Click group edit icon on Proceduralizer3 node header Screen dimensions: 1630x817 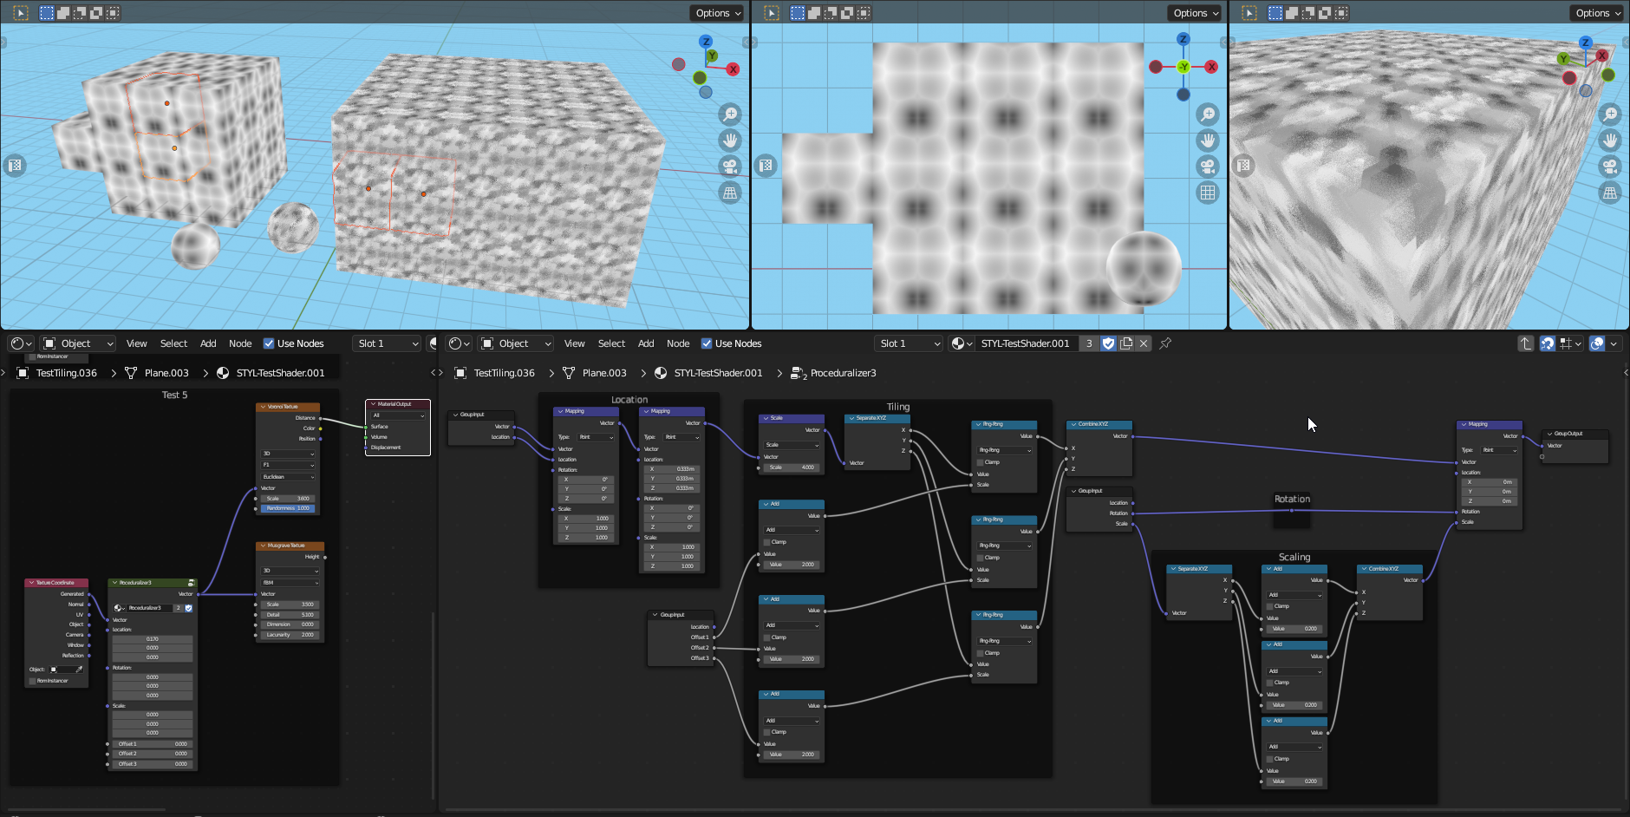coord(191,583)
